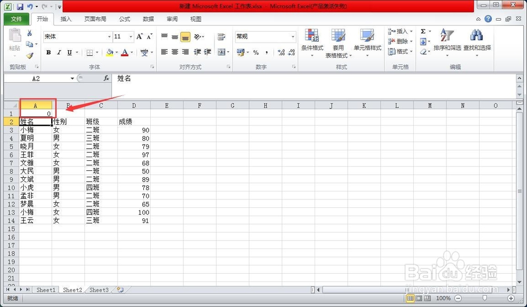
Task: Click the Cut scissors icon
Action: pos(30,33)
